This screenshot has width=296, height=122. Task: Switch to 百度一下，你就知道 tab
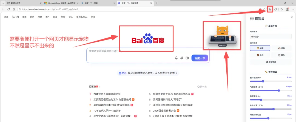135,3
